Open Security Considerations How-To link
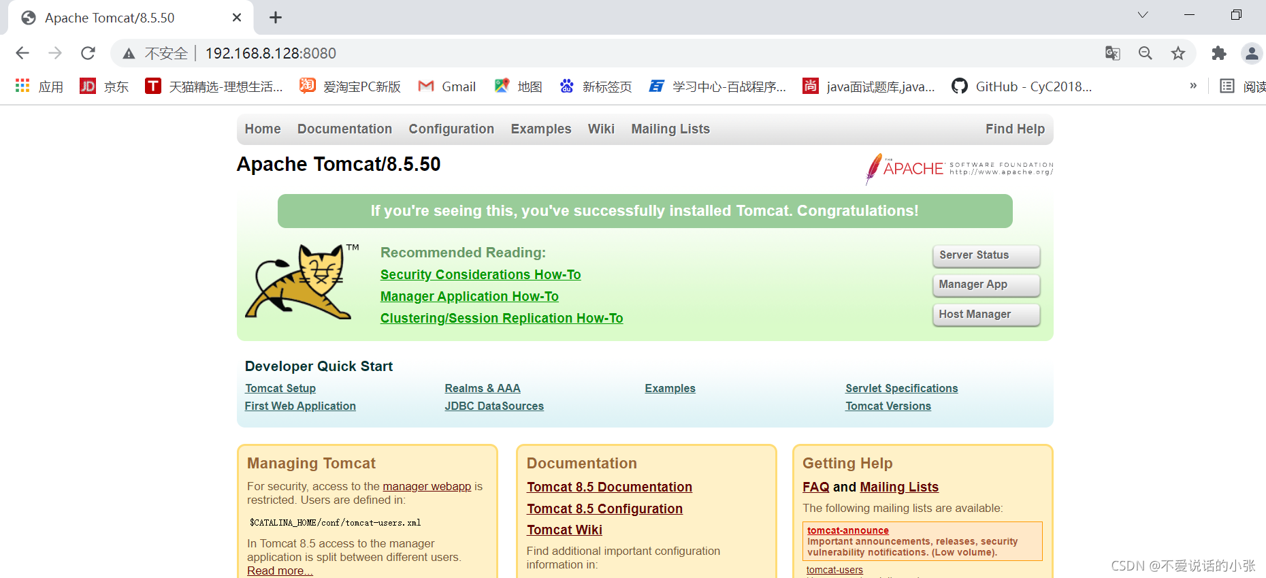 pos(481,274)
